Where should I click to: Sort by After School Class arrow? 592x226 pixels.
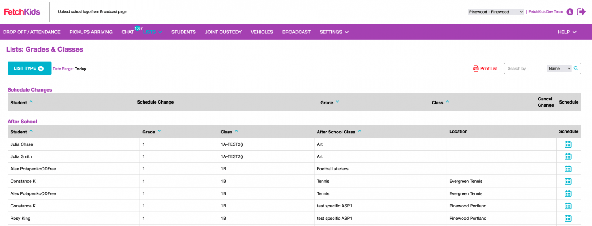(360, 131)
